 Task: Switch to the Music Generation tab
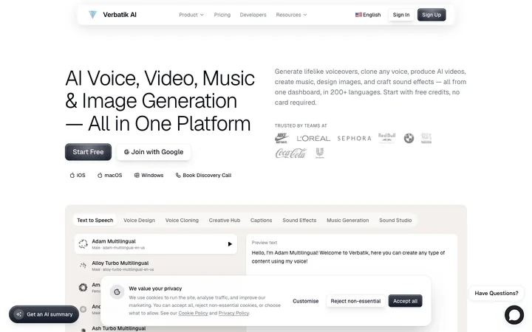pos(348,220)
